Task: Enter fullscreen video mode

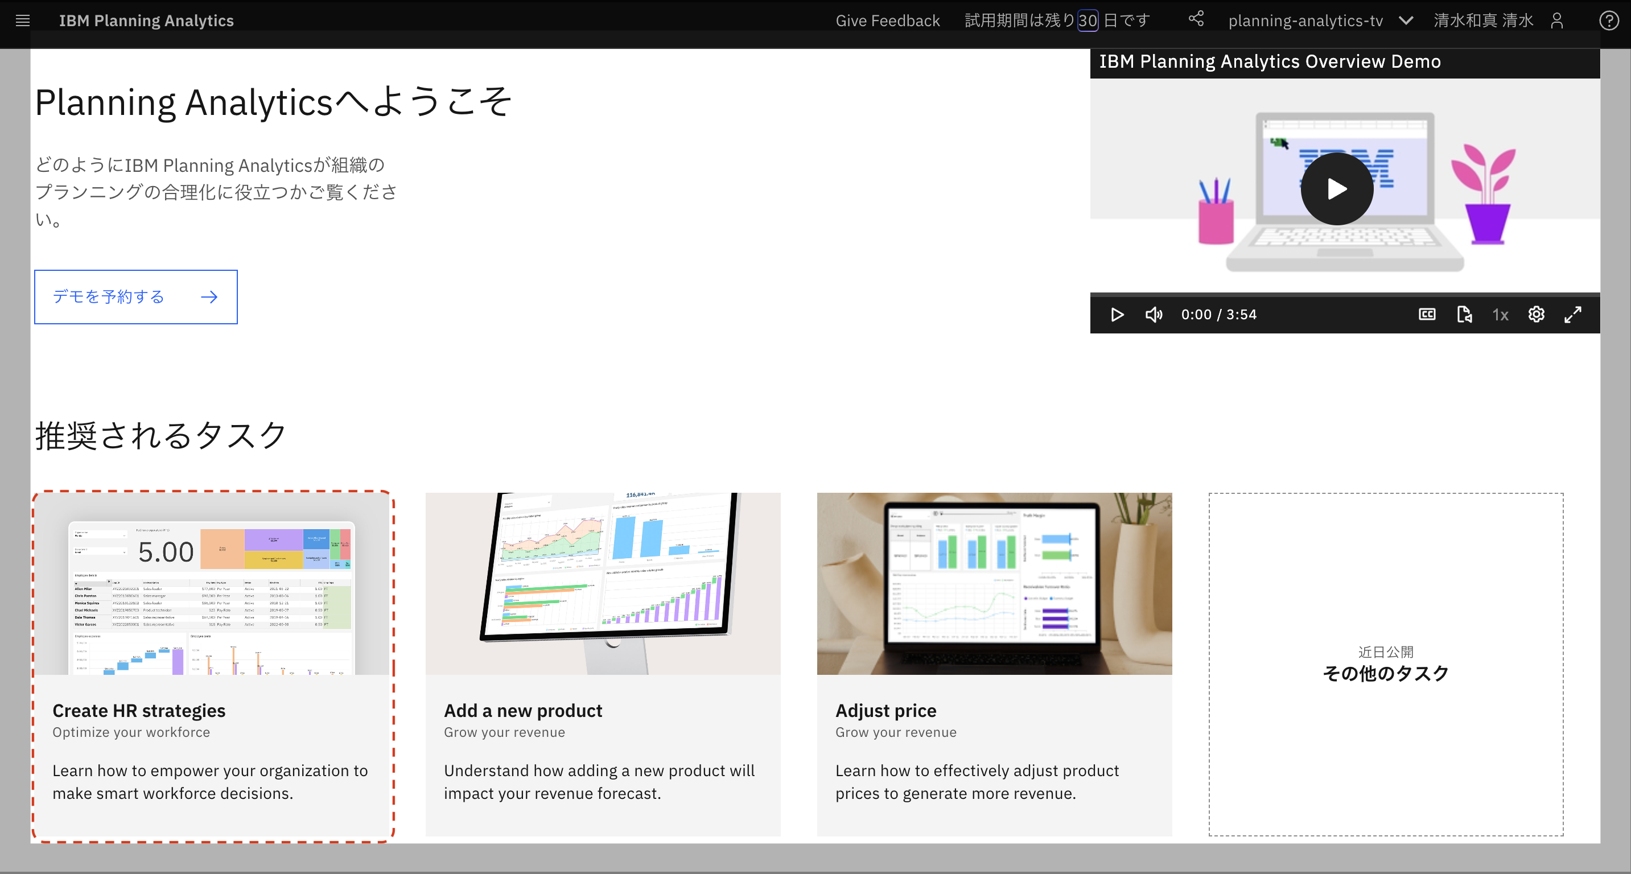Action: click(x=1574, y=315)
